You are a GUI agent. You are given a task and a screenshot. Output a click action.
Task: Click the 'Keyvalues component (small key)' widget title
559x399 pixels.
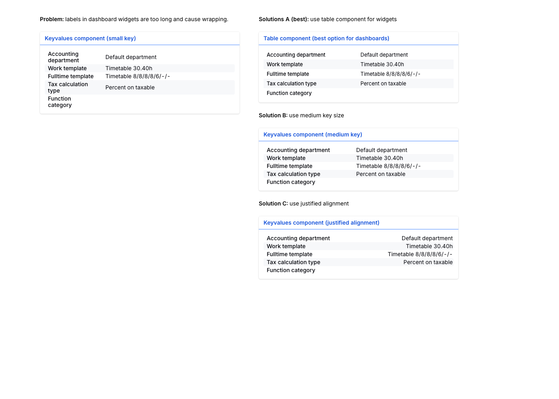(x=90, y=38)
